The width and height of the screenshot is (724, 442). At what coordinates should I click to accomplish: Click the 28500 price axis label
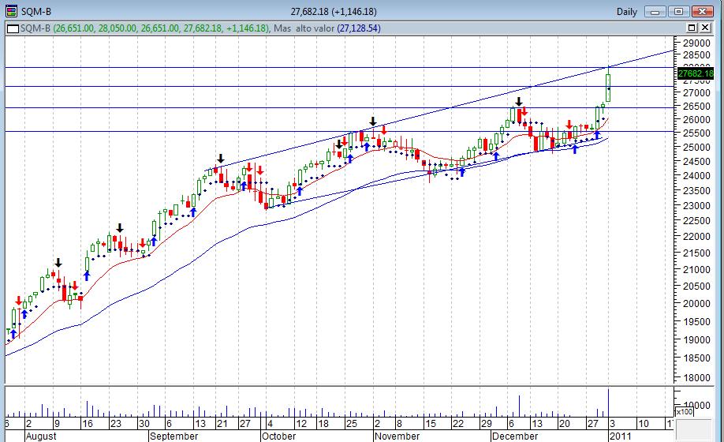pos(696,55)
